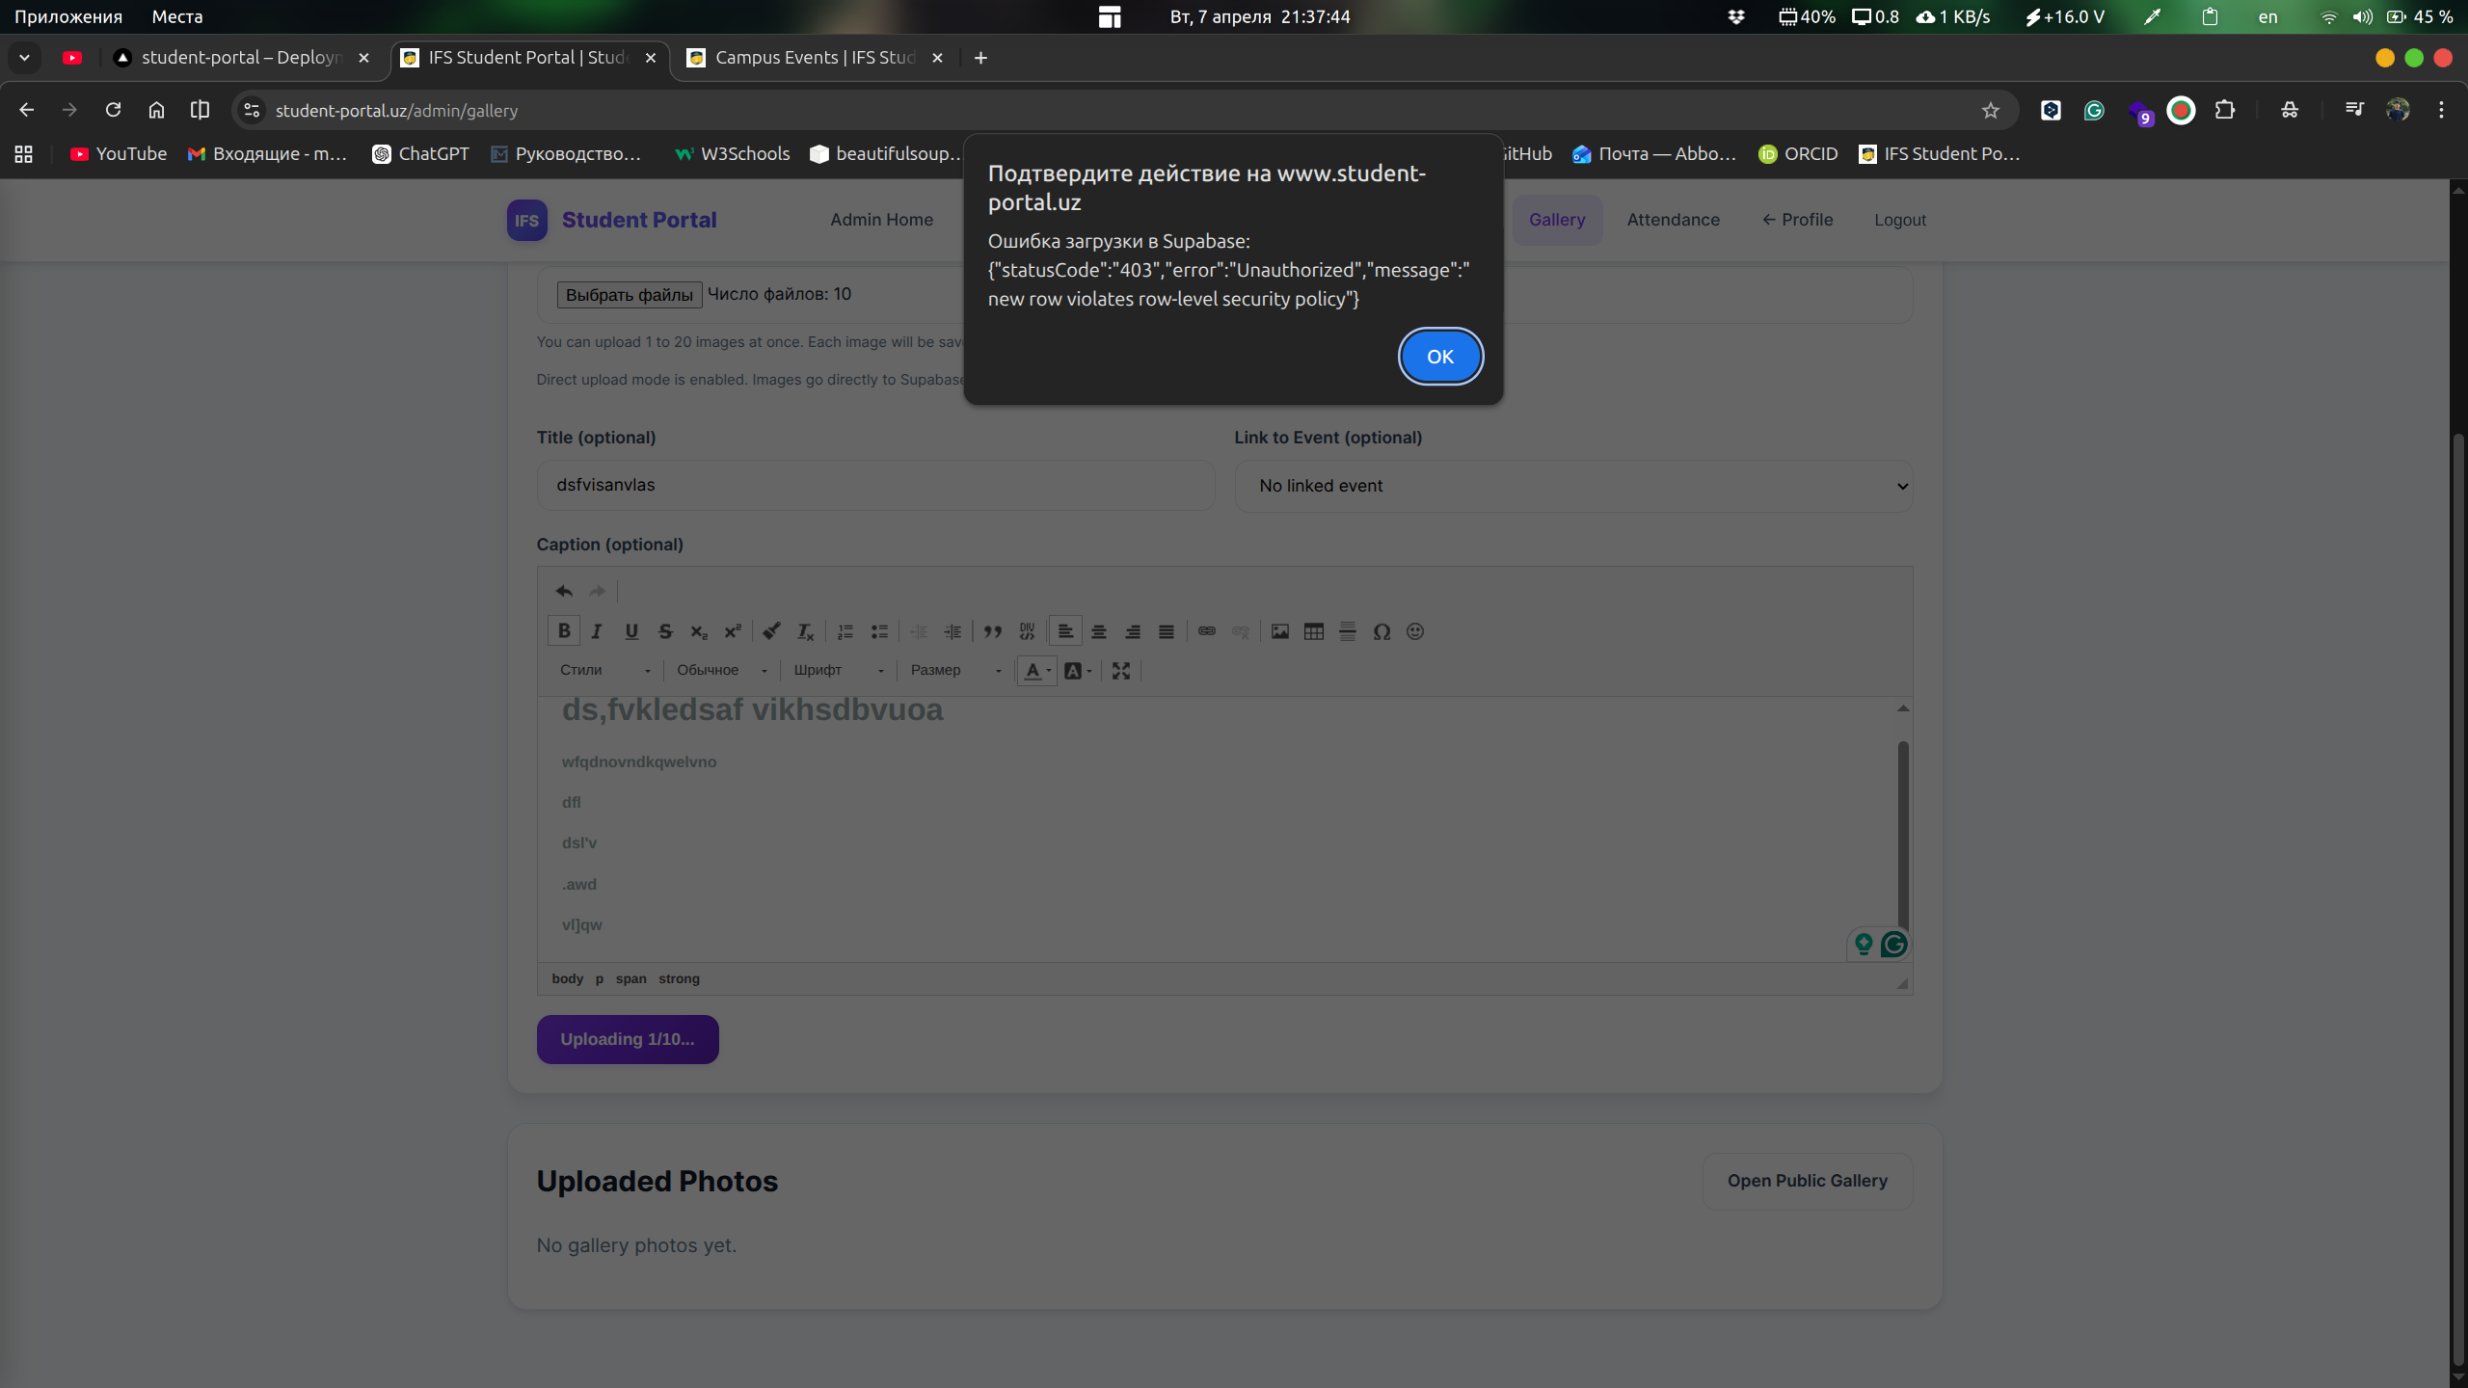Open the smiley emoji picker in the editor

(x=1414, y=631)
